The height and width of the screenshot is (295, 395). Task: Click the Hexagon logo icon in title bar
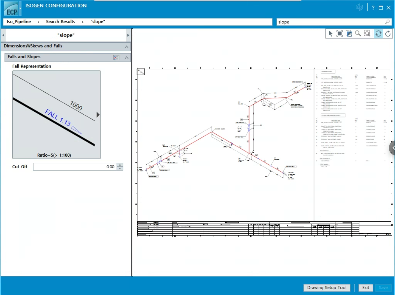(x=360, y=7)
